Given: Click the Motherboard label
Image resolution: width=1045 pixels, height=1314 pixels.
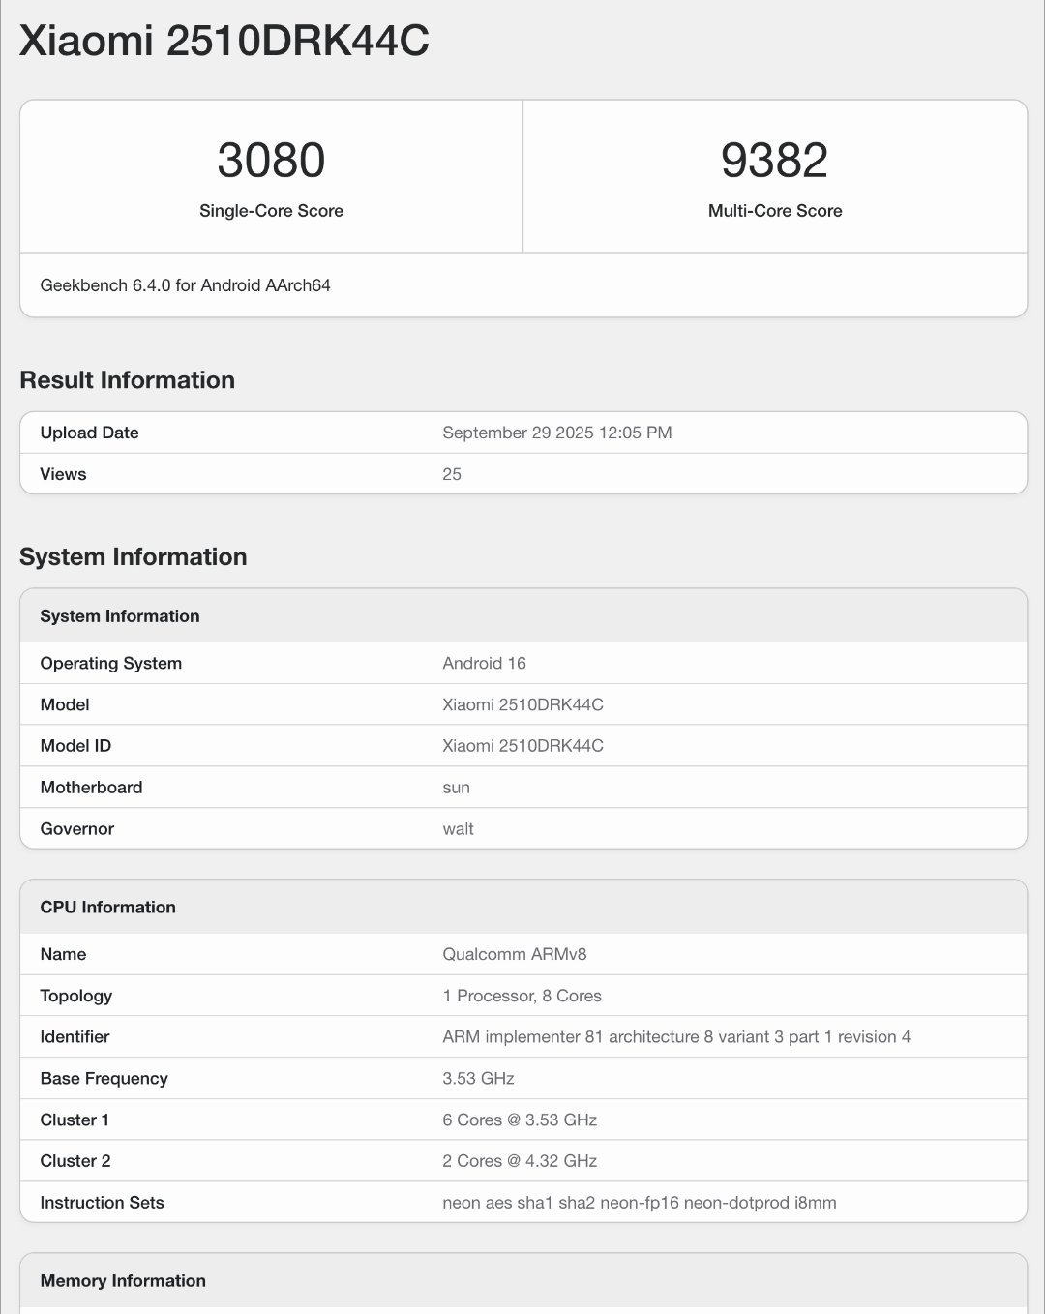Looking at the screenshot, I should [91, 788].
